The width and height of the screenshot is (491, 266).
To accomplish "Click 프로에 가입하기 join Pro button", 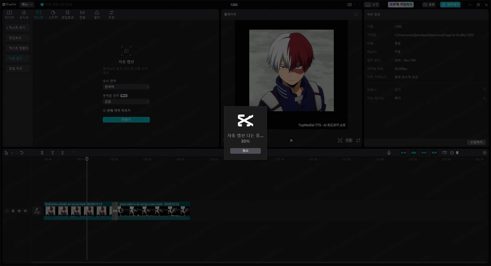I will (401, 5).
